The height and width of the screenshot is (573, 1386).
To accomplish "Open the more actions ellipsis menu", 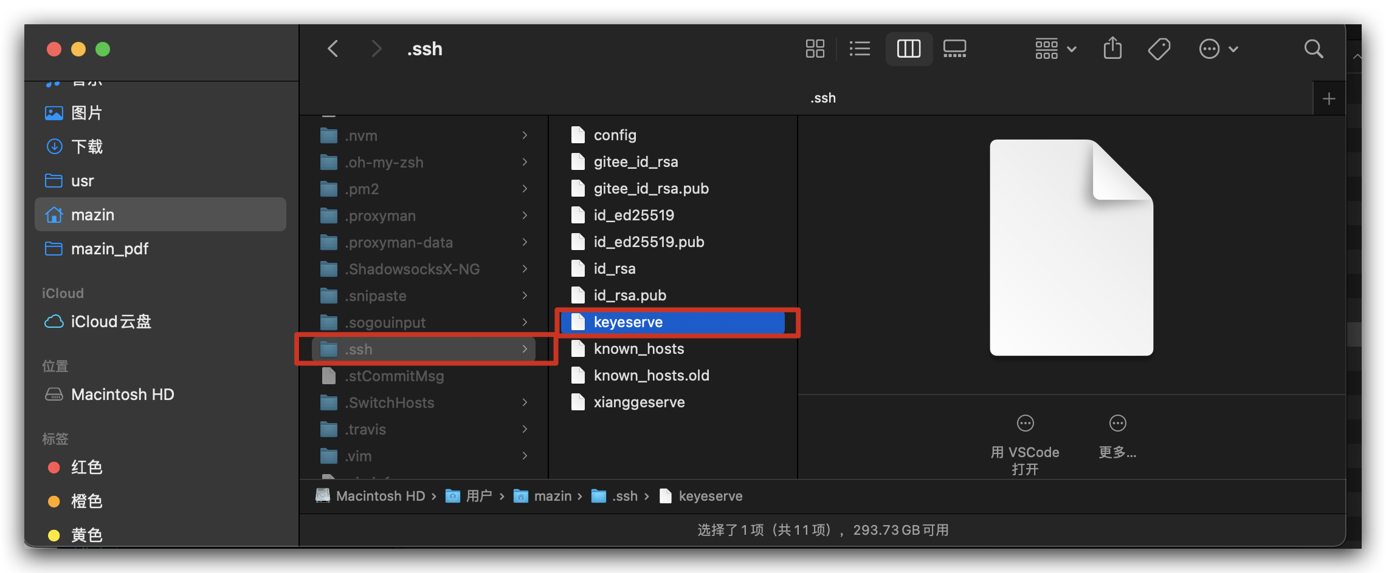I will 1218,49.
